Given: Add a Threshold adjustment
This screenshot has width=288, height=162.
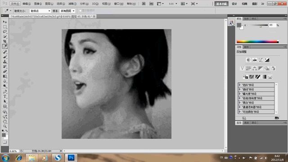Looking at the screenshot, I should click(258, 77).
